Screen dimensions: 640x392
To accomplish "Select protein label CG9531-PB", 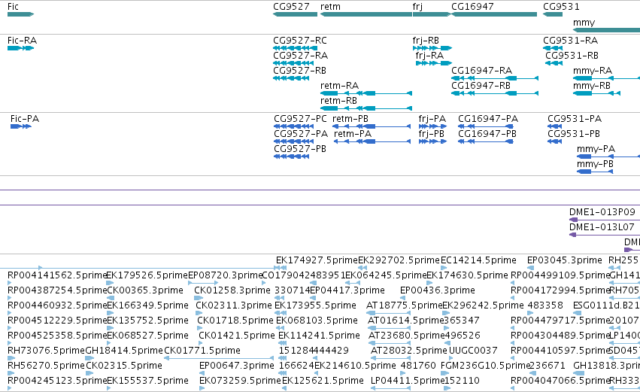I will 574,134.
